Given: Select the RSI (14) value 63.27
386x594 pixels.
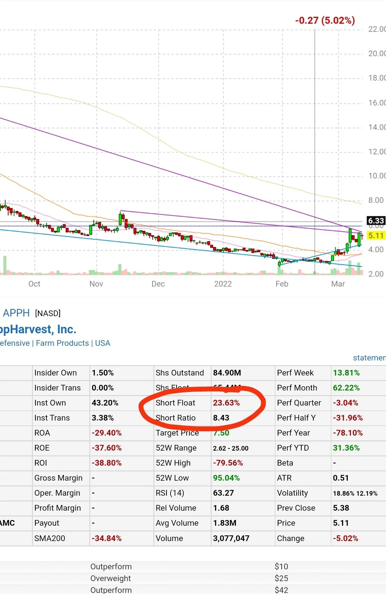Looking at the screenshot, I should (x=223, y=493).
